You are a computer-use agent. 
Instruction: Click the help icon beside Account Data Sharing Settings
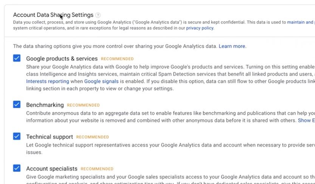98,15
